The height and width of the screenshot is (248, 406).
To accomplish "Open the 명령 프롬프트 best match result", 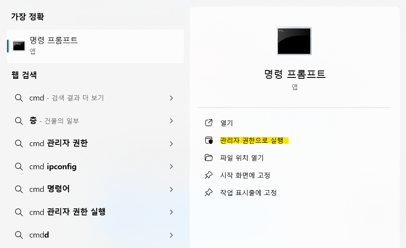I will [95, 46].
